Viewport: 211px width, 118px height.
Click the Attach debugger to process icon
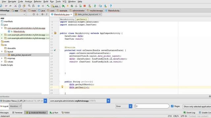click(80, 6)
